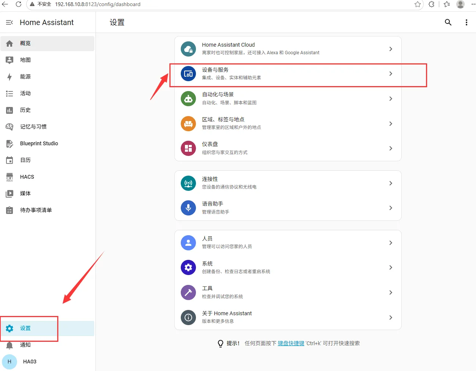Reload the page with browser refresh button

pyautogui.click(x=18, y=4)
